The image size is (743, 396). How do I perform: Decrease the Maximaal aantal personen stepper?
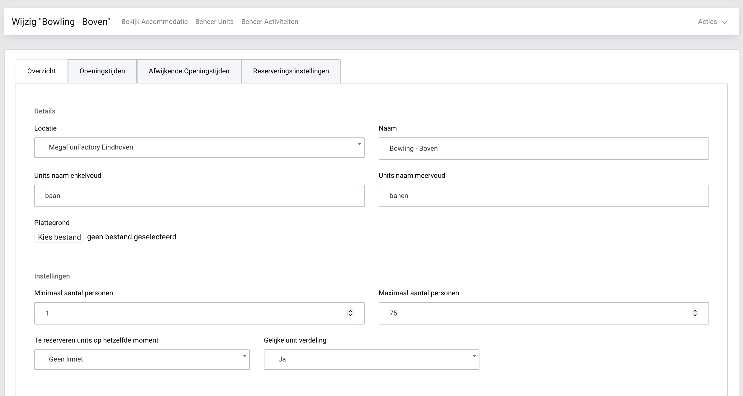(x=695, y=315)
